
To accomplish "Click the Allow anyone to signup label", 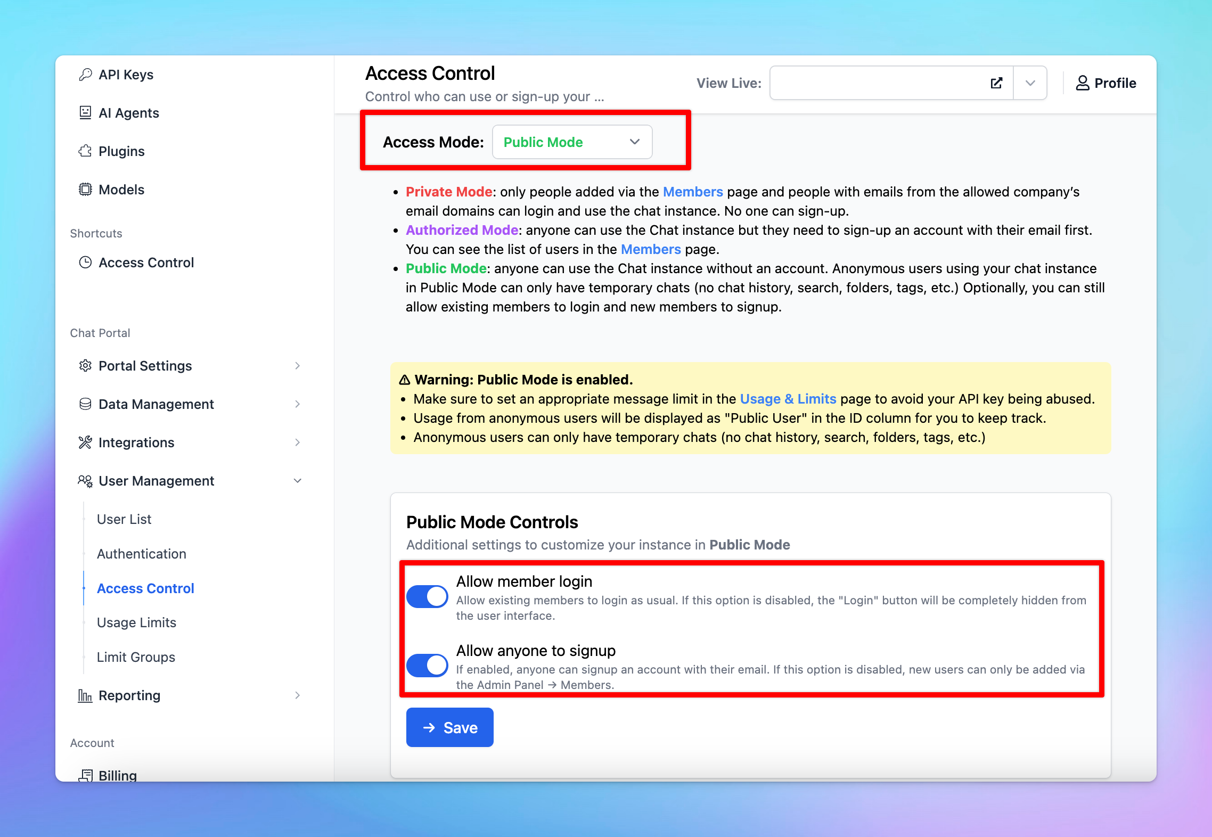I will pos(536,651).
